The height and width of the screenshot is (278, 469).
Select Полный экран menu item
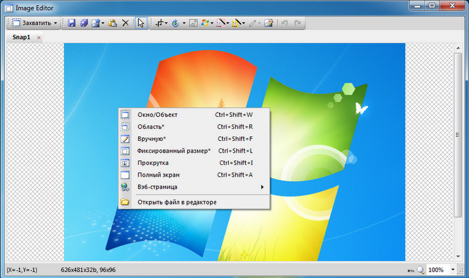tap(194, 175)
